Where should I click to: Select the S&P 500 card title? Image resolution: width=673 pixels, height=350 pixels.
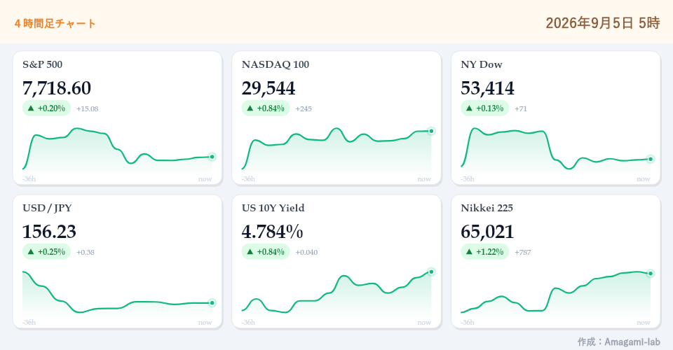click(43, 64)
